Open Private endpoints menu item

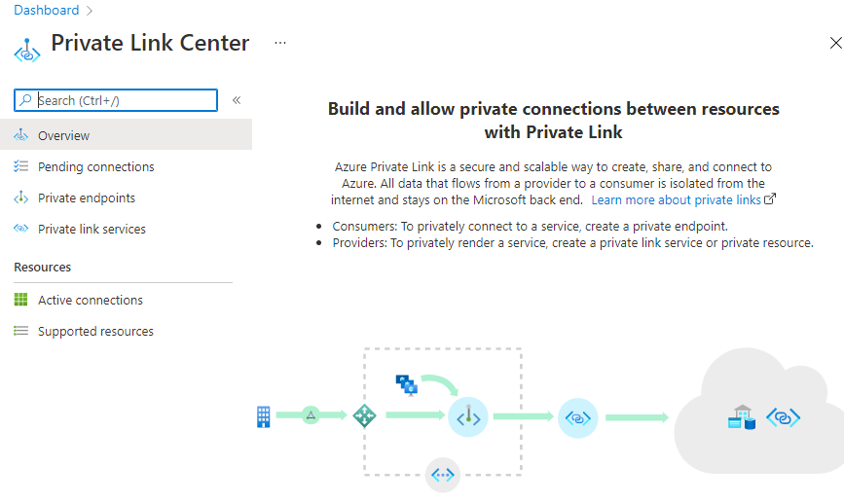(x=87, y=198)
